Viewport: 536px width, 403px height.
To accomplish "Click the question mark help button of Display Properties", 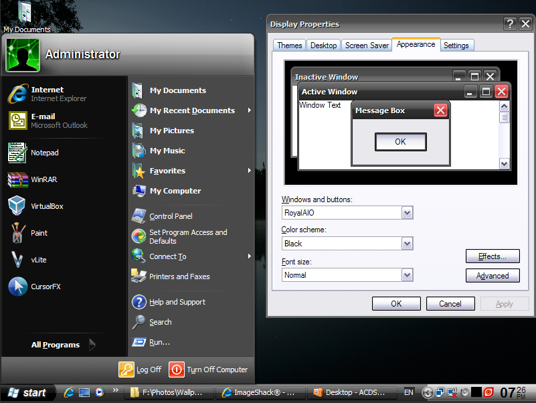I will tap(510, 23).
